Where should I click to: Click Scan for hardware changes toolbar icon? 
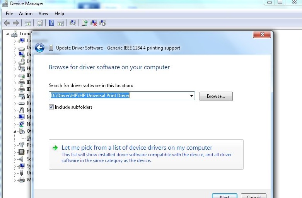click(72, 23)
